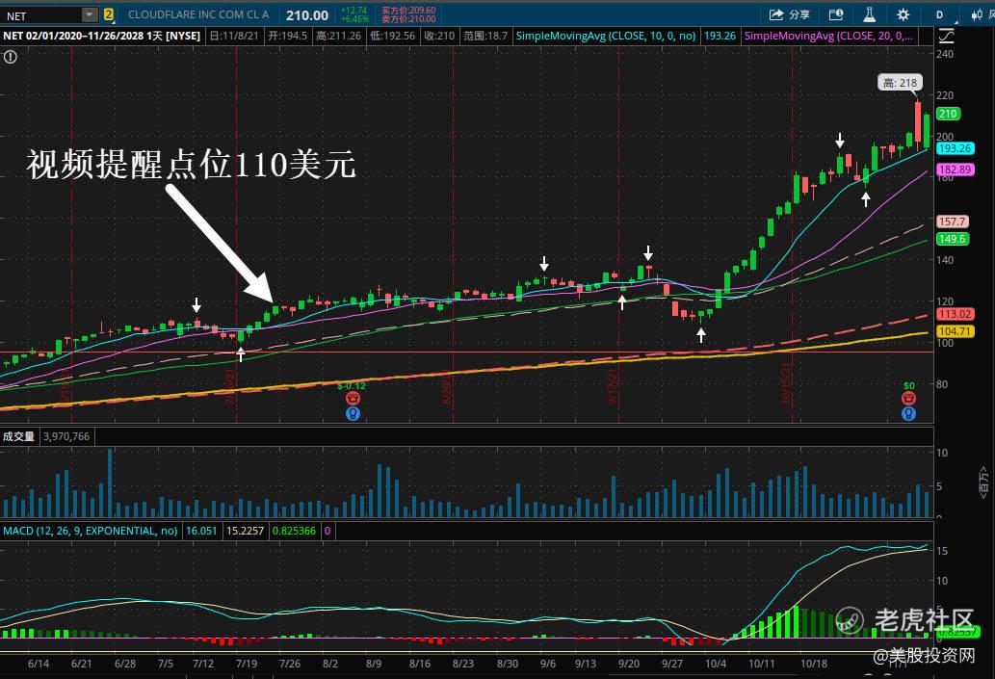Click the blue lightbulb icon below $-0.12
Screen dimensions: 995x679
click(353, 414)
